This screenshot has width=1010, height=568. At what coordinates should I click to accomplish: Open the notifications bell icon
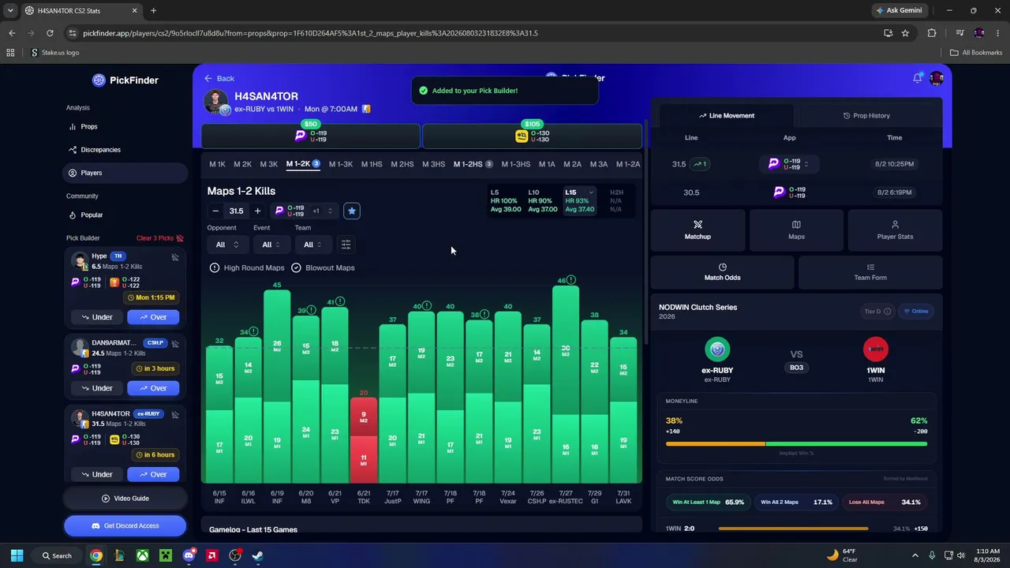click(918, 78)
